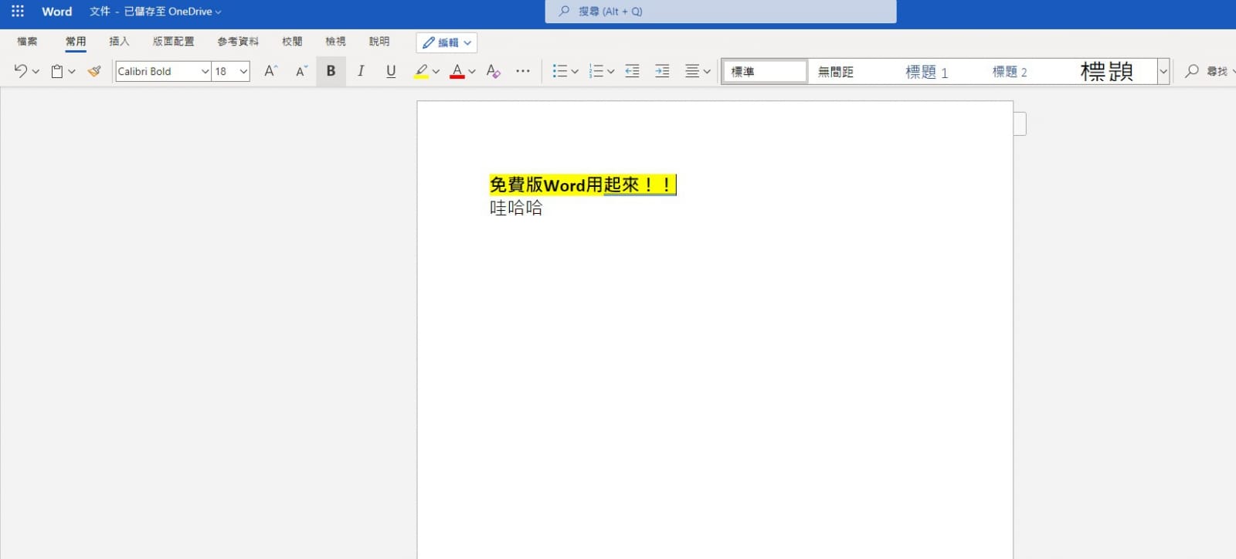The image size is (1236, 559).
Task: Select the 標準 normal style
Action: click(765, 71)
